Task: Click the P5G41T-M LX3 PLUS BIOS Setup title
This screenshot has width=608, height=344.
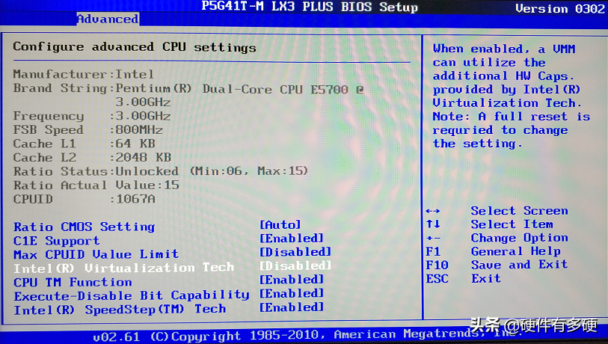Action: [x=310, y=7]
